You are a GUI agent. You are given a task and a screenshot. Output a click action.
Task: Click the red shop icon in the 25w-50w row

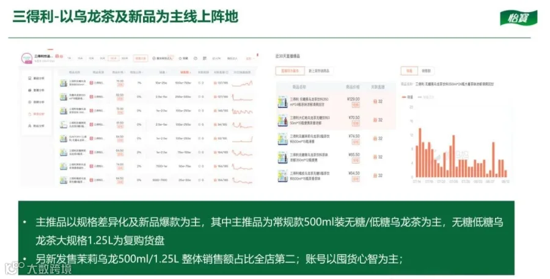click(x=91, y=180)
